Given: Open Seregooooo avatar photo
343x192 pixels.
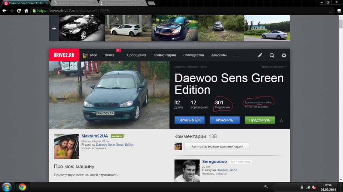Looking at the screenshot, I should (187, 171).
